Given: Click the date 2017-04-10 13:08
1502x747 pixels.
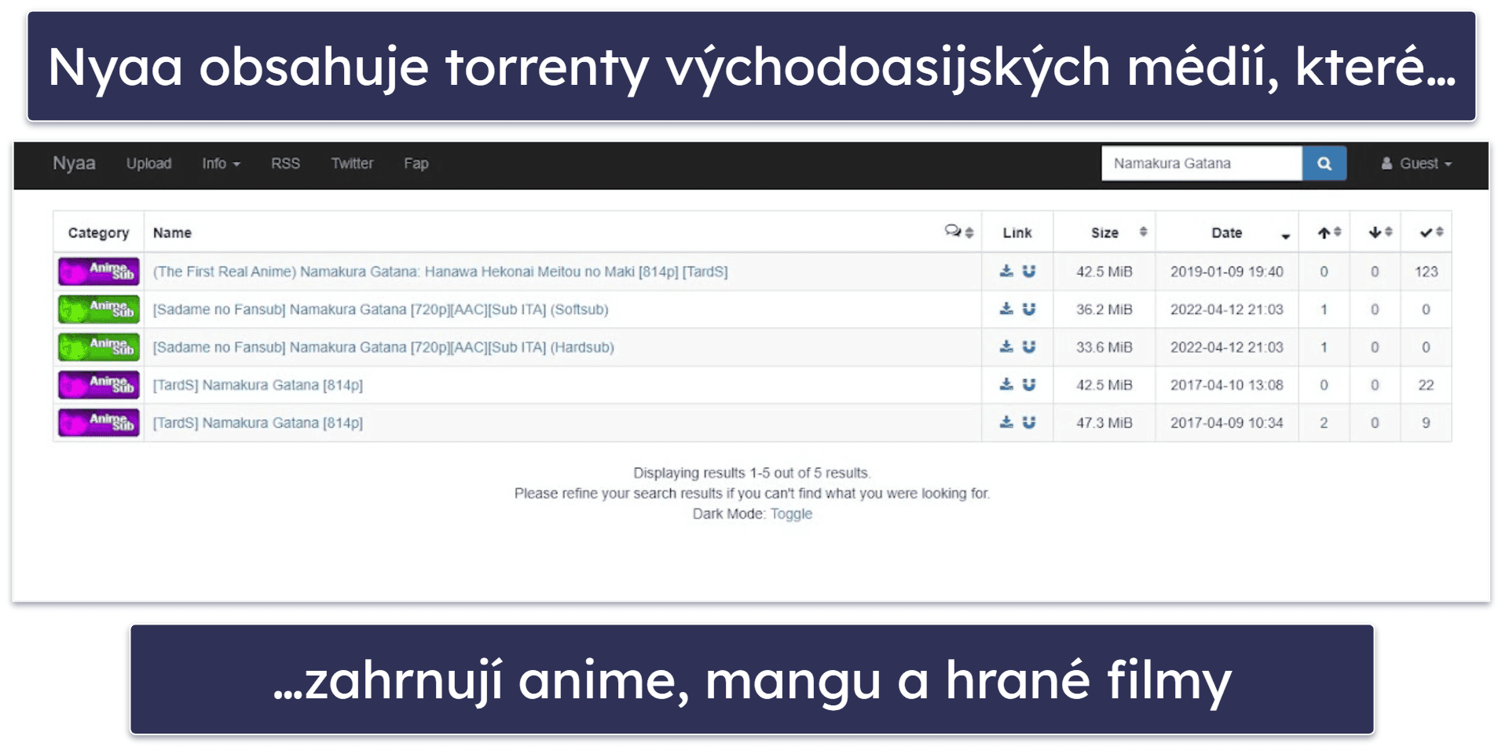Looking at the screenshot, I should pos(1227,385).
